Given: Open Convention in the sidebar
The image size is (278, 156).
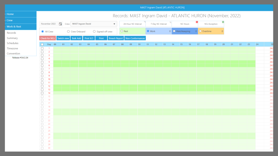Looking at the screenshot, I should click(14, 53).
